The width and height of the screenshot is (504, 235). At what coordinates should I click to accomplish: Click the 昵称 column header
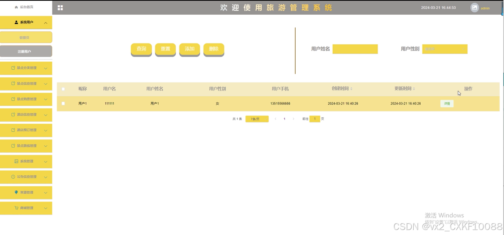(83, 89)
